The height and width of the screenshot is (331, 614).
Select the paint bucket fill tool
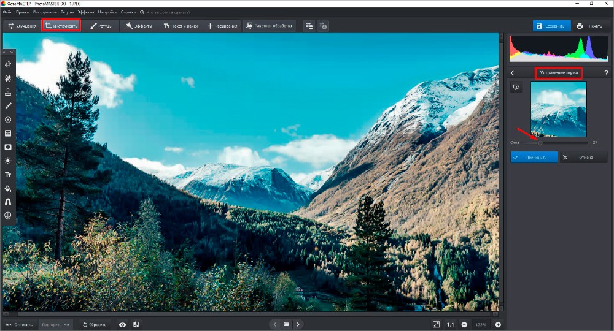click(x=8, y=188)
